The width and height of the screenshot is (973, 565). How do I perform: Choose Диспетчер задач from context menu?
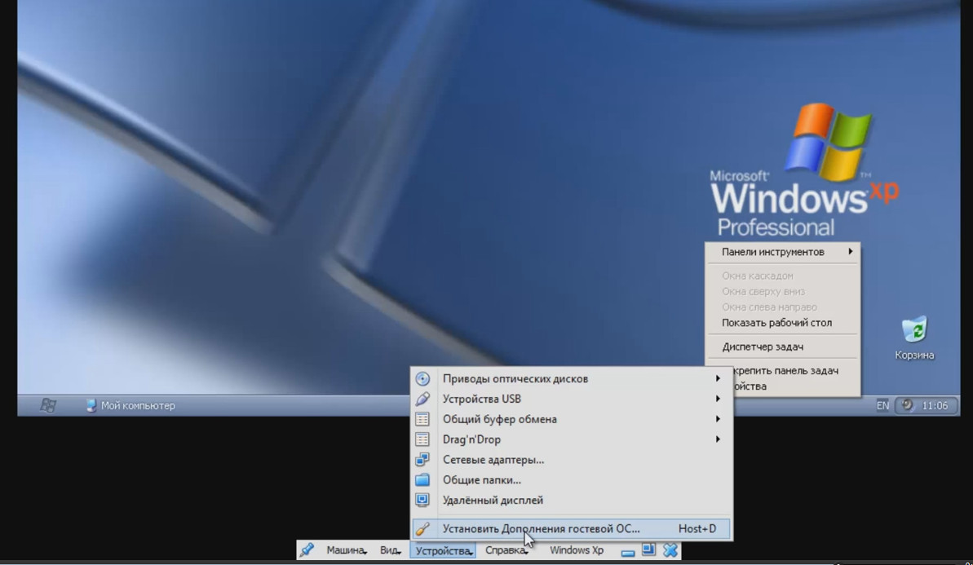763,347
